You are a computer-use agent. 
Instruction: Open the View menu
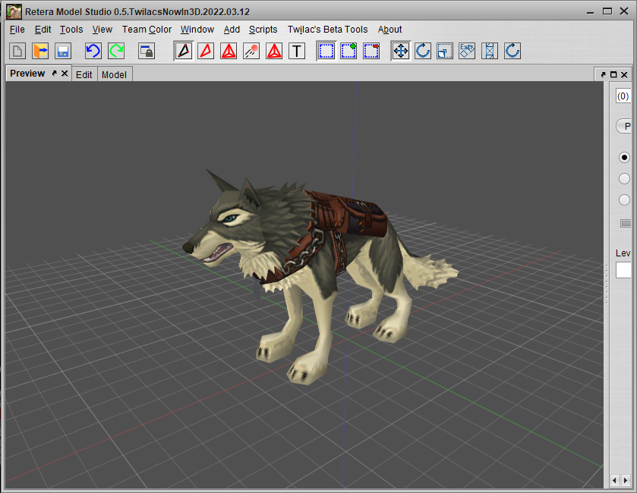pyautogui.click(x=102, y=30)
